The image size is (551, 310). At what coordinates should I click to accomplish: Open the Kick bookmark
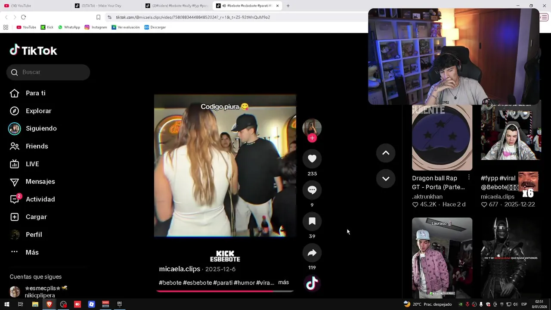(x=47, y=27)
